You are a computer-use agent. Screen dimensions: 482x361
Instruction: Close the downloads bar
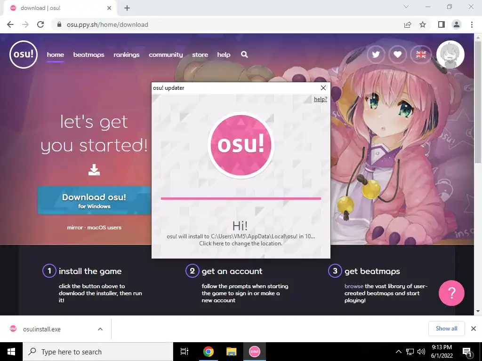click(x=474, y=329)
